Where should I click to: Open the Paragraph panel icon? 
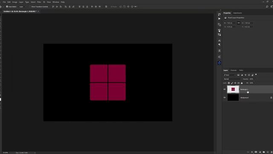click(x=219, y=45)
